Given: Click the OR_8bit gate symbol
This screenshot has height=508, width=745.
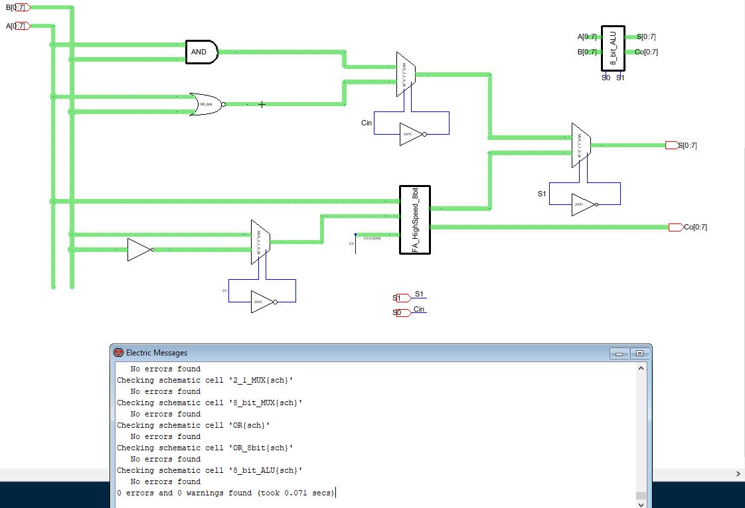Looking at the screenshot, I should click(x=206, y=105).
